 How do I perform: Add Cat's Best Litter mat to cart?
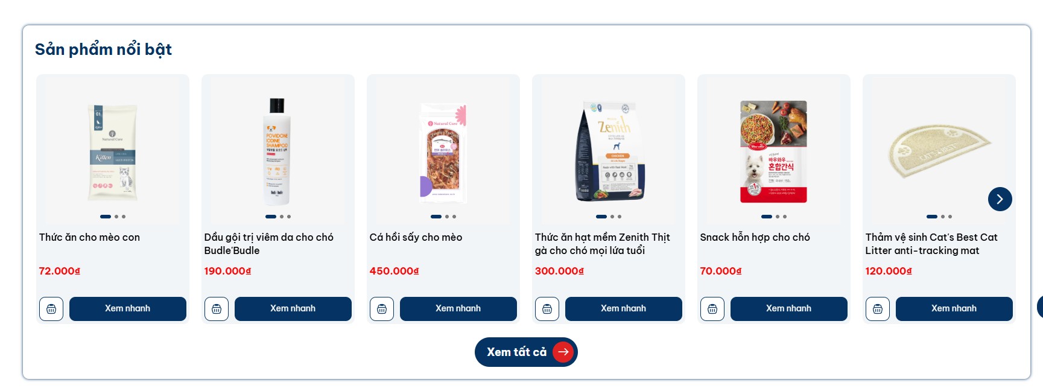[878, 309]
